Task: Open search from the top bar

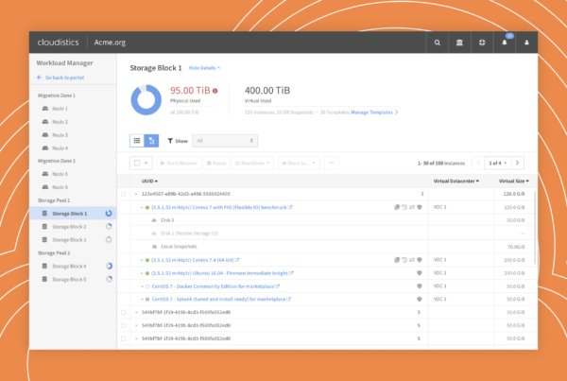Action: click(437, 43)
